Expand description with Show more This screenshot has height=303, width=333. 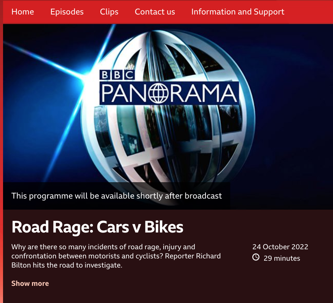click(x=30, y=283)
